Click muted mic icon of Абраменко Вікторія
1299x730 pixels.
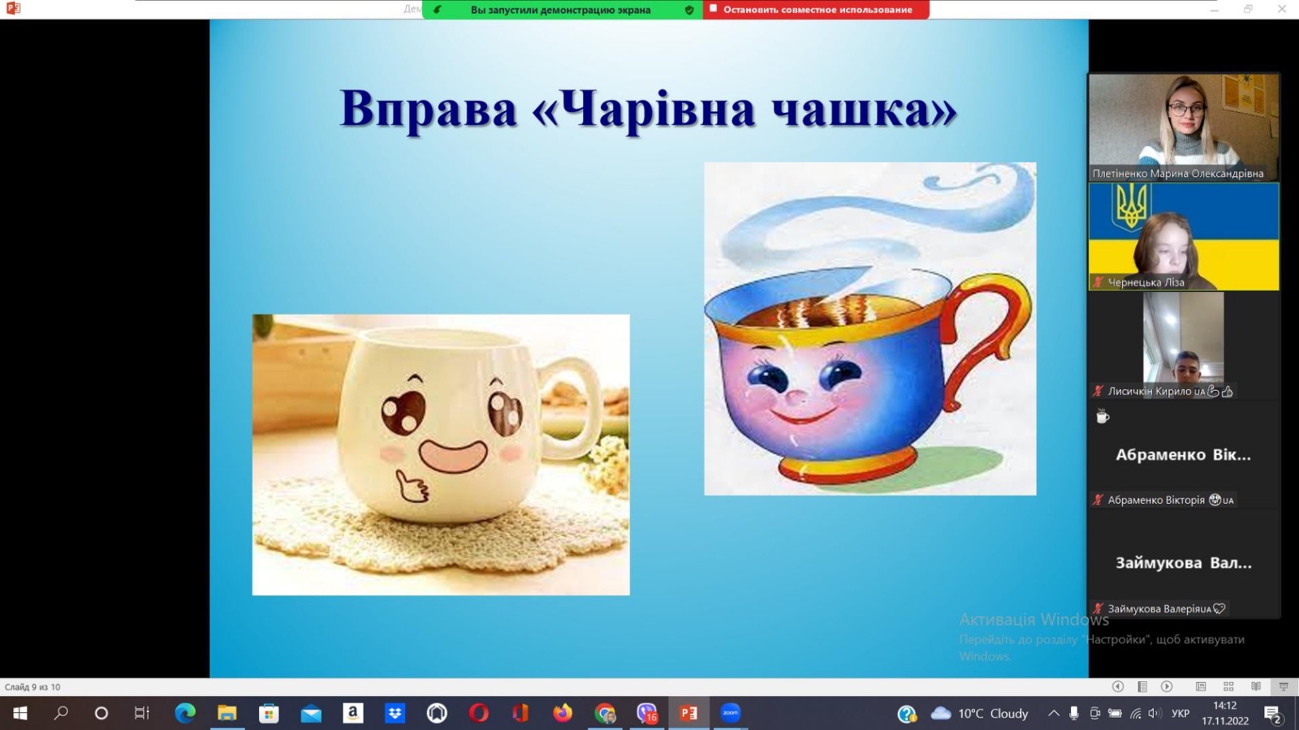tap(1098, 500)
